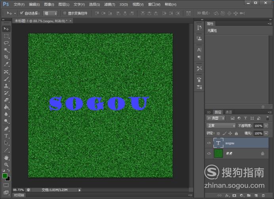The width and height of the screenshot is (274, 199).
Task: Select the Clone Stamp tool
Action: point(6,86)
